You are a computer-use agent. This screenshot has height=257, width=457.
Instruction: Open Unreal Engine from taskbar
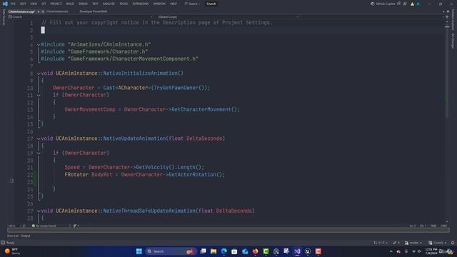[x=308, y=251]
